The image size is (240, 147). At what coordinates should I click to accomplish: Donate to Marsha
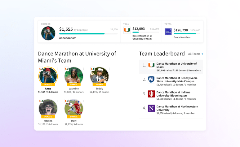pos(48,117)
